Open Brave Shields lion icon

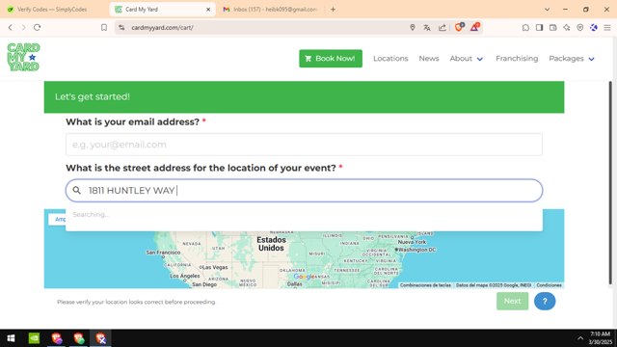click(459, 27)
